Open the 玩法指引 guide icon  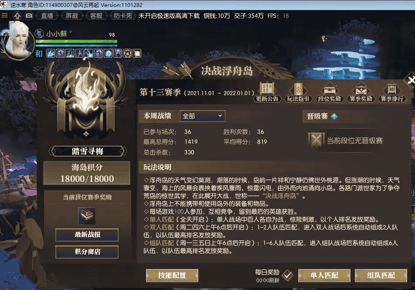pos(298,92)
